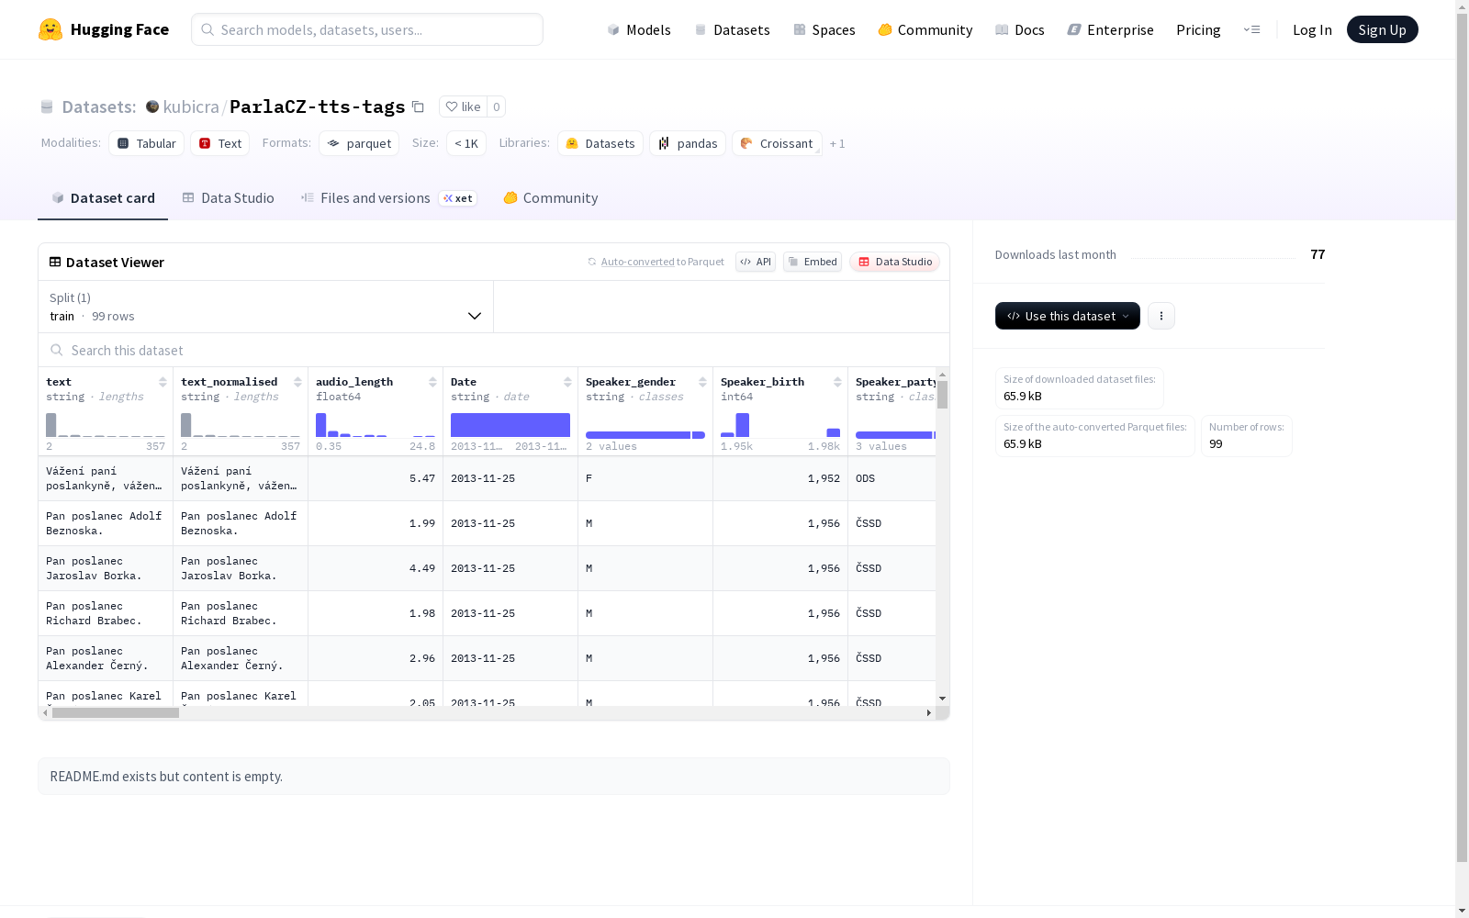1469x918 pixels.
Task: Open the Use this dataset dropdown
Action: click(1068, 316)
